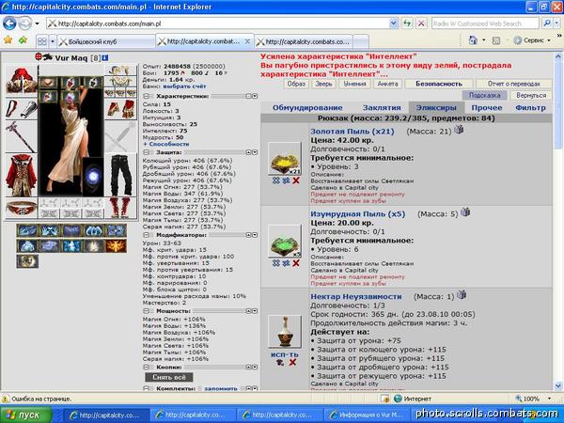
Task: Switch to the Бойцовский клуб browser tab
Action: point(106,41)
